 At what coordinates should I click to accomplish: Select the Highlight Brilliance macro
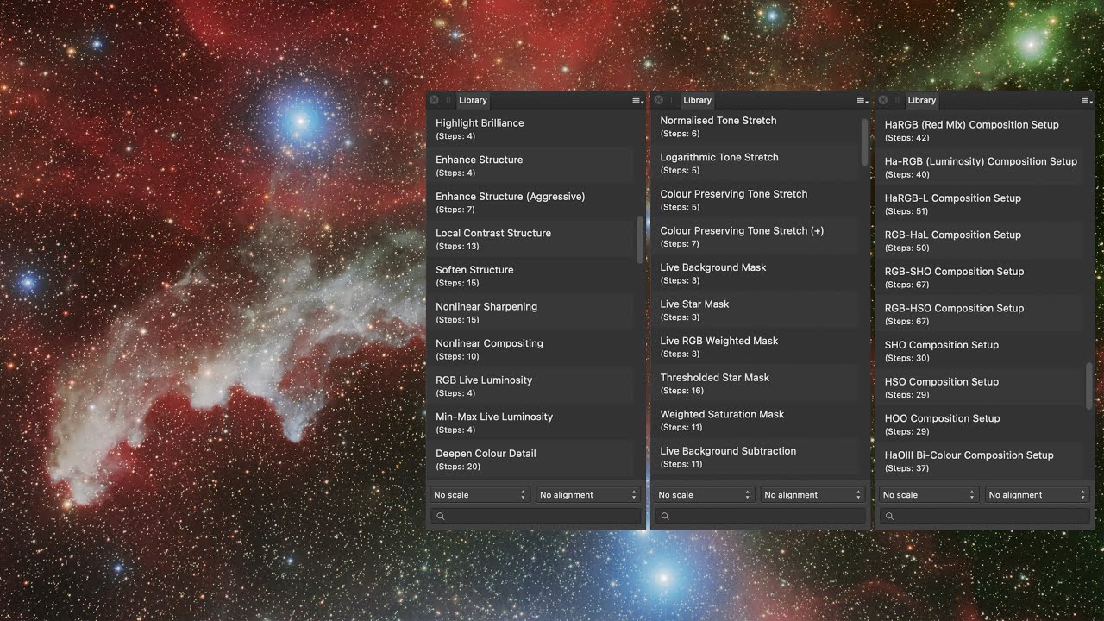click(530, 129)
